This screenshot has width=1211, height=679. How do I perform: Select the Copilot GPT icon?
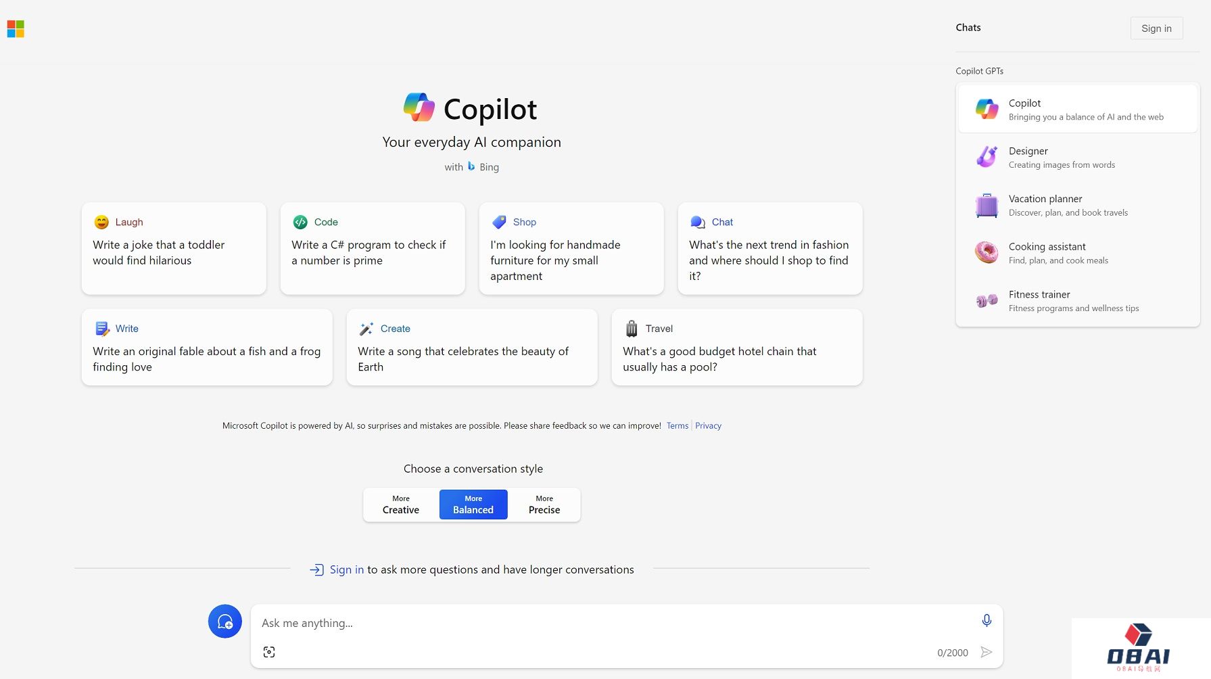click(986, 108)
